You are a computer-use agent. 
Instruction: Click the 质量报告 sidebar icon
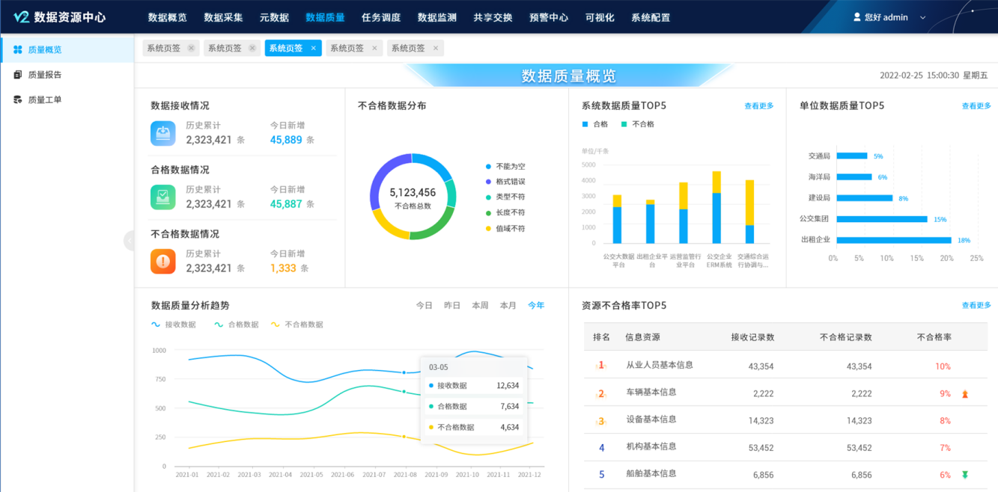point(18,75)
